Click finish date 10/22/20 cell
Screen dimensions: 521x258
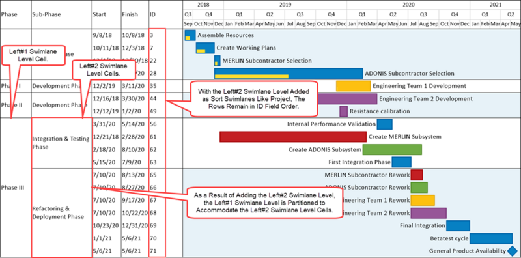135,213
